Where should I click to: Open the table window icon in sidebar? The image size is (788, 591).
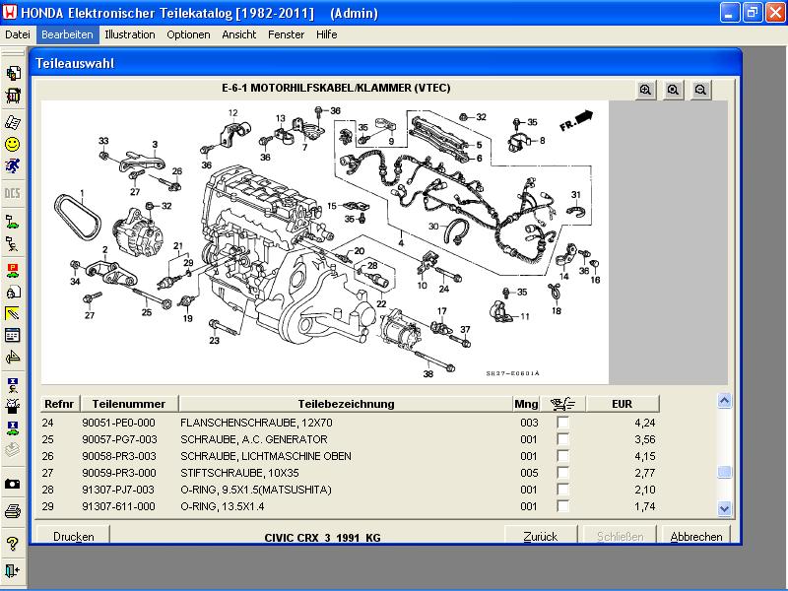coord(13,335)
